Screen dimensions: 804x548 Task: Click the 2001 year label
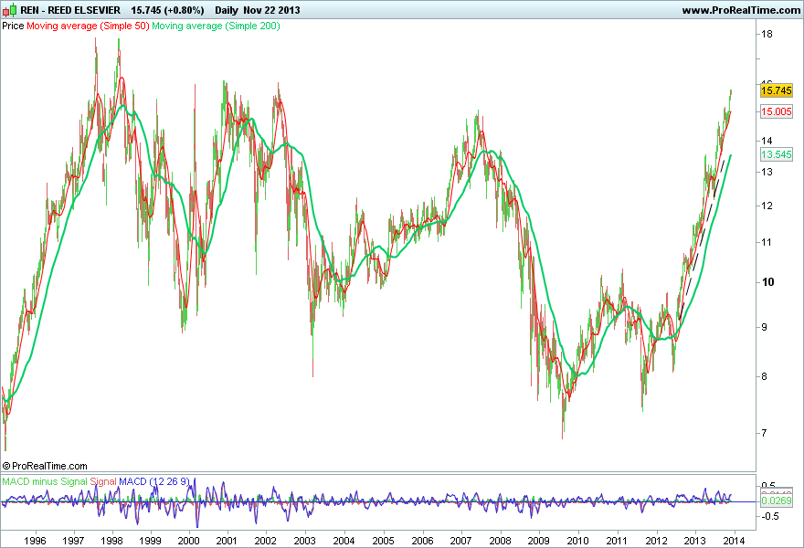point(227,541)
